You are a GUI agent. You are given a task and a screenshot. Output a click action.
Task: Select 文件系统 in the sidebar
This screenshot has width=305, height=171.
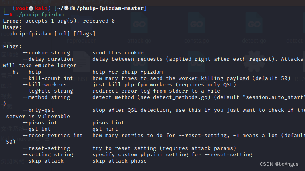[12, 129]
